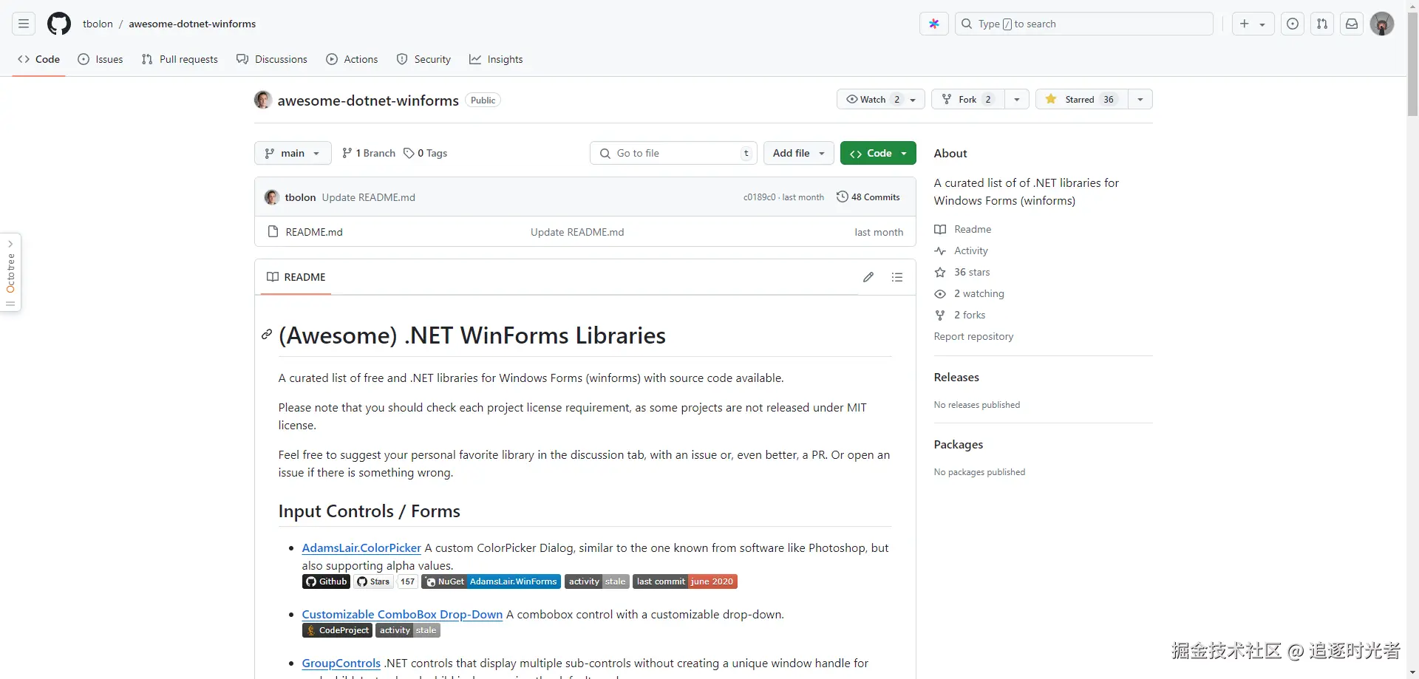Switch to the Code tab
1419x679 pixels.
pyautogui.click(x=39, y=59)
